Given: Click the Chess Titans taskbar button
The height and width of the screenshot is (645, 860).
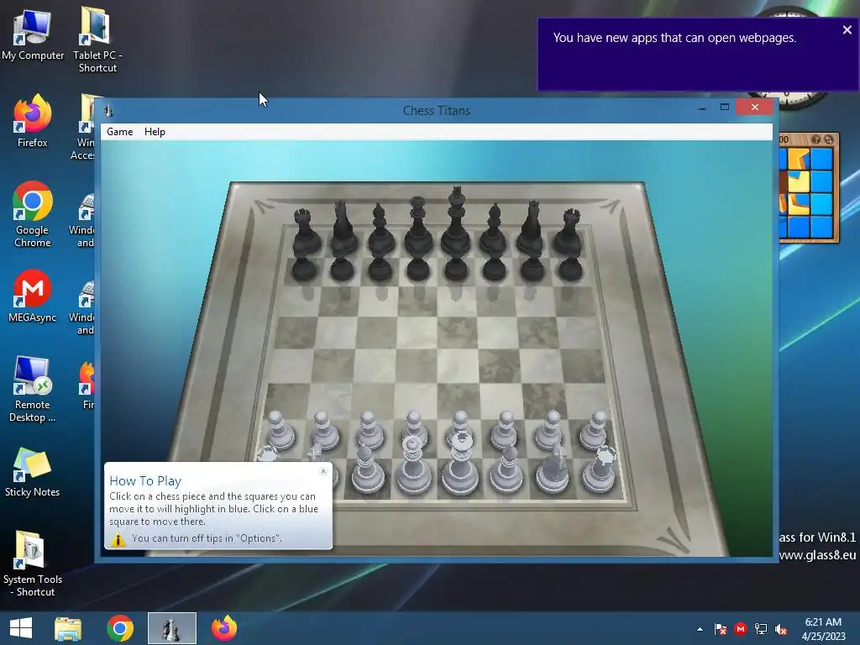Looking at the screenshot, I should 171,628.
